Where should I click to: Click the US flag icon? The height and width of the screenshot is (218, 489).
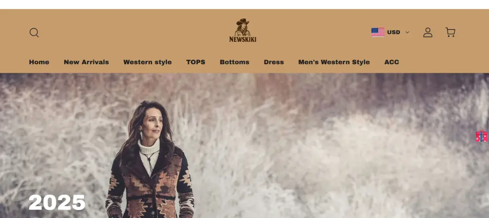tap(378, 32)
